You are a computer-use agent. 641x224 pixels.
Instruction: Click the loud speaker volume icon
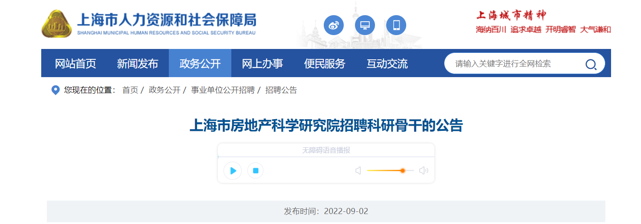[424, 171]
